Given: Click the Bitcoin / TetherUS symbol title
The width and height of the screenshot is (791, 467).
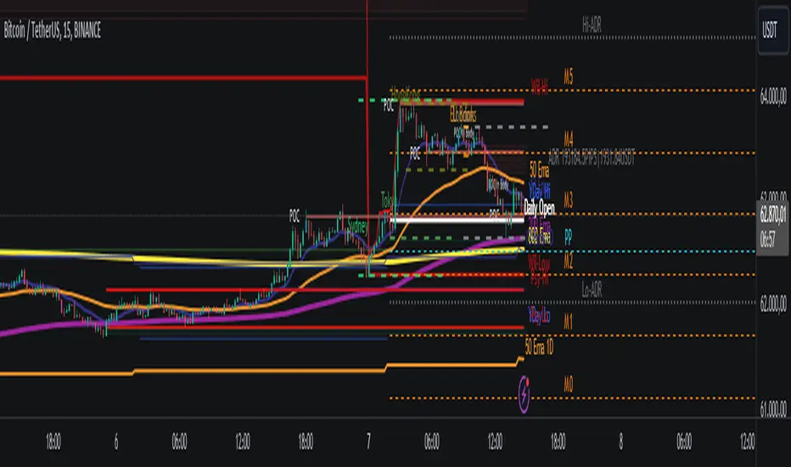Looking at the screenshot, I should tap(52, 31).
